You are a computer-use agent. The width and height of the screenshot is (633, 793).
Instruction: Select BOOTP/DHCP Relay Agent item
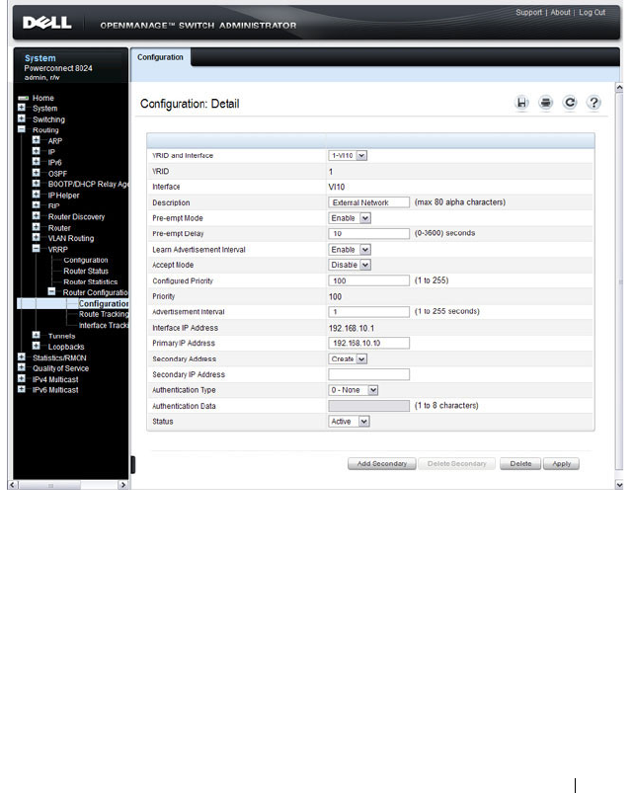(88, 184)
